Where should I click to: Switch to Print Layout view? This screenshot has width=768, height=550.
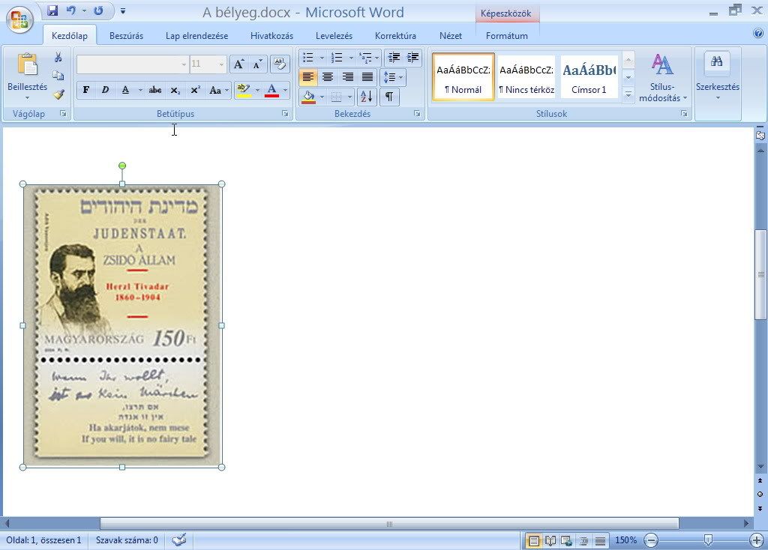533,541
